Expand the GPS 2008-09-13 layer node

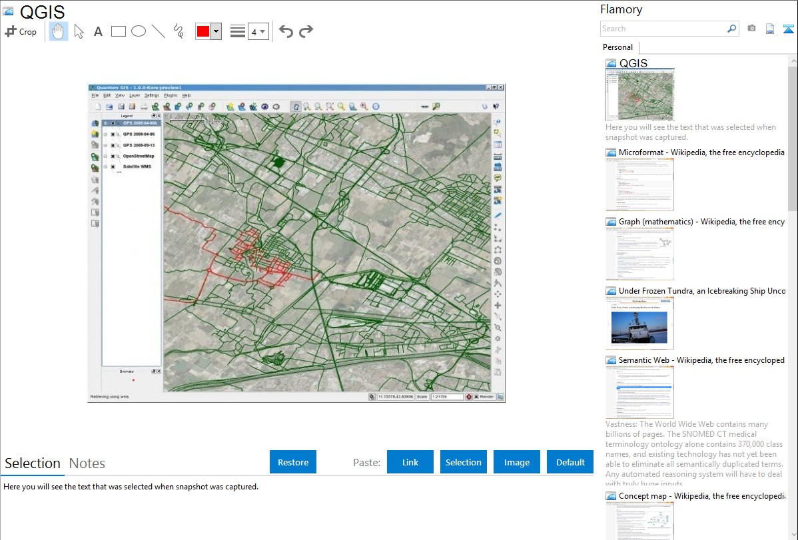[x=106, y=146]
